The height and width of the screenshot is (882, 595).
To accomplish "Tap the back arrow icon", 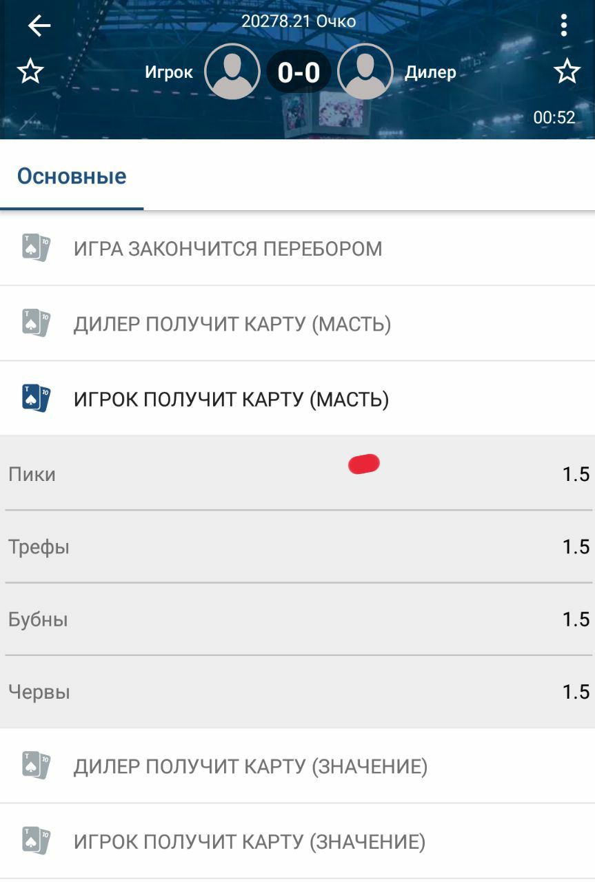I will click(39, 26).
